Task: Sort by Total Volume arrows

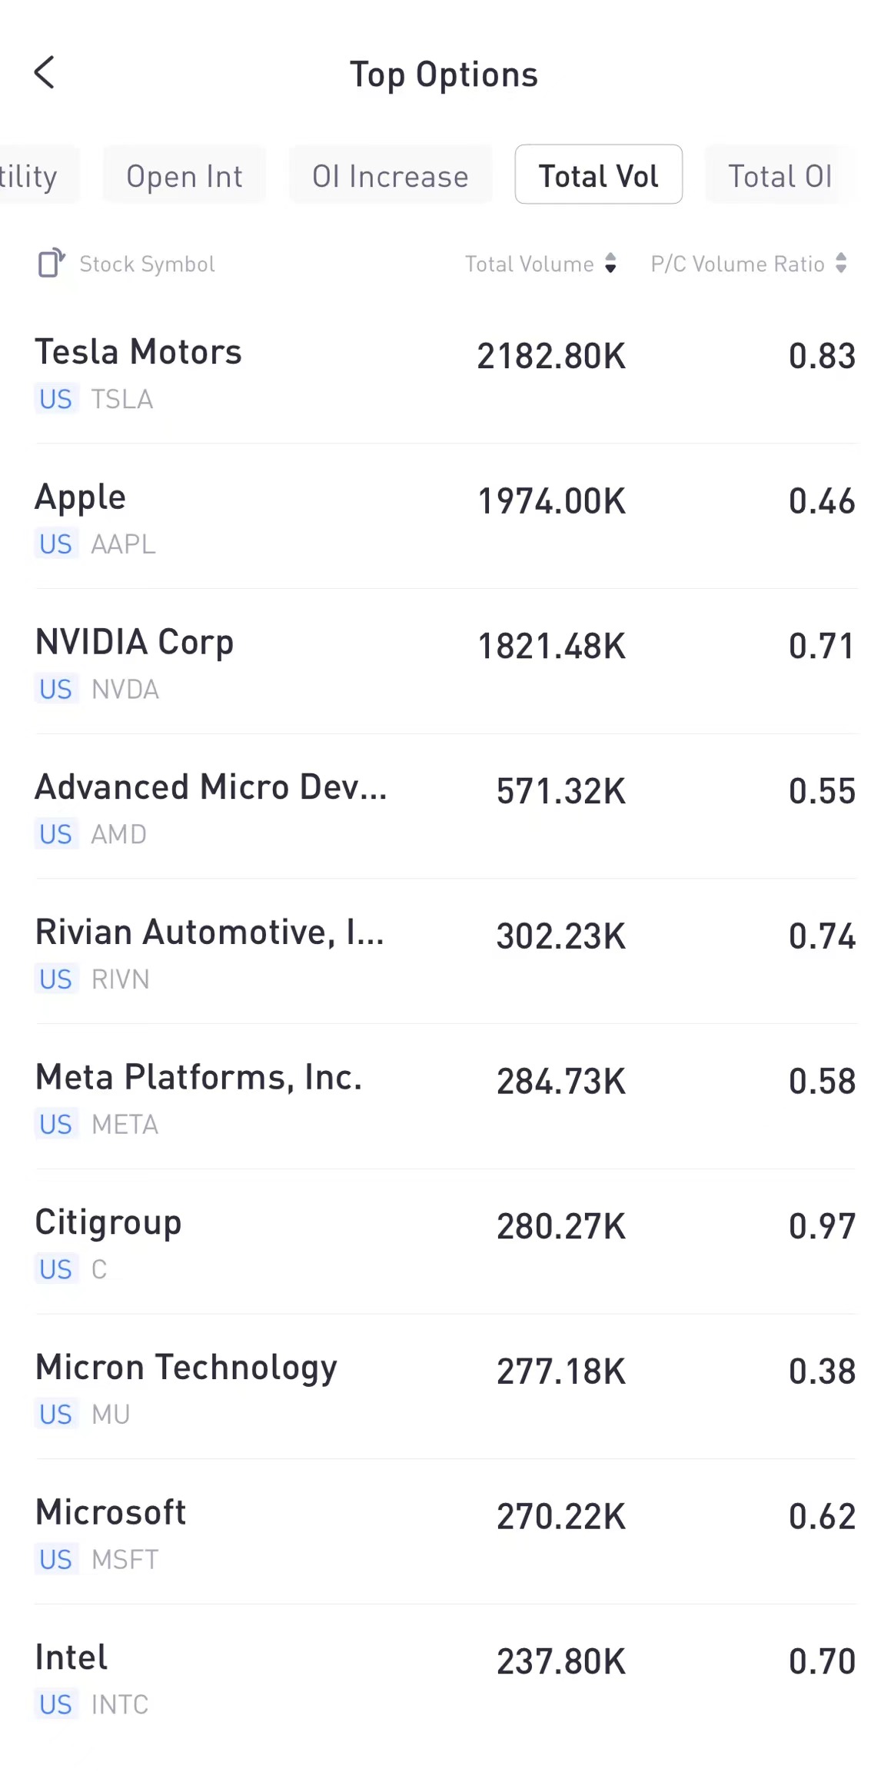Action: pos(610,264)
